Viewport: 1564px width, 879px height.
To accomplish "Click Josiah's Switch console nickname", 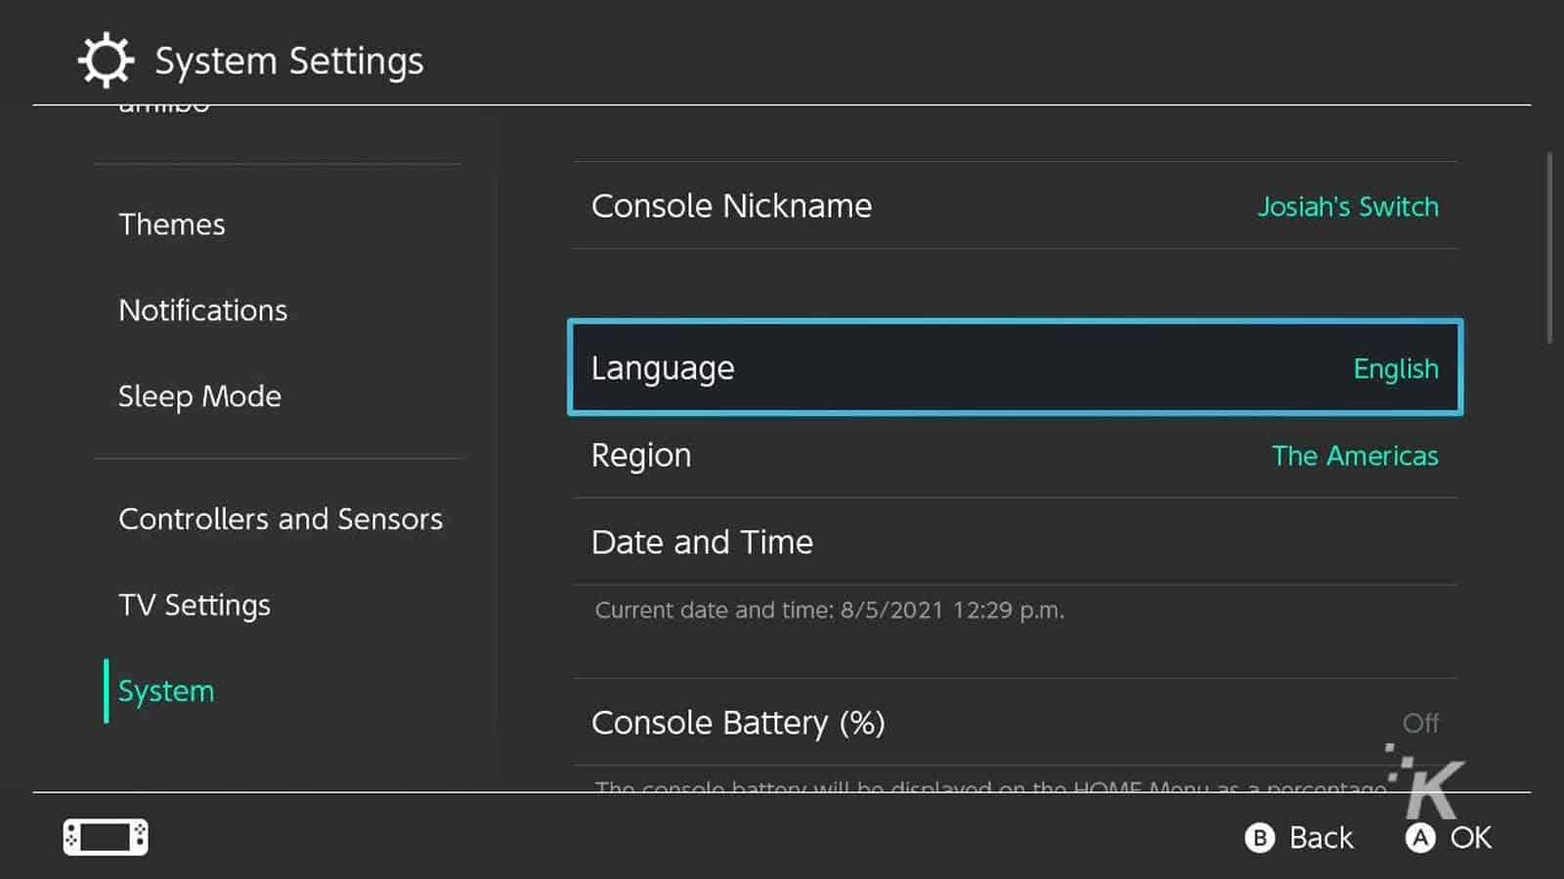I will tap(1348, 206).
